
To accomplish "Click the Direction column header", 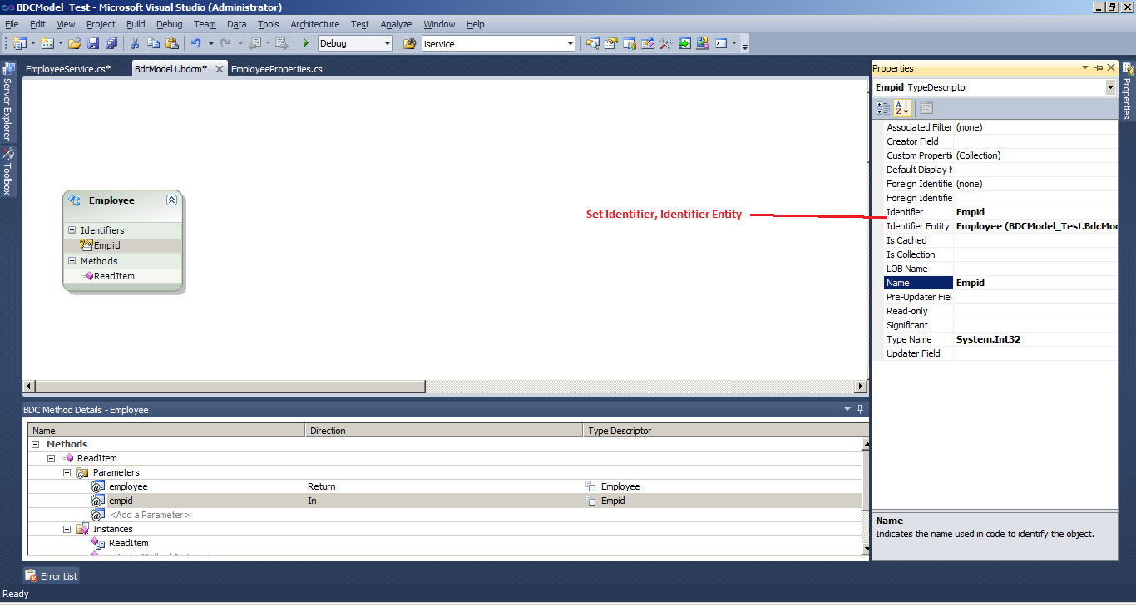I will (444, 431).
